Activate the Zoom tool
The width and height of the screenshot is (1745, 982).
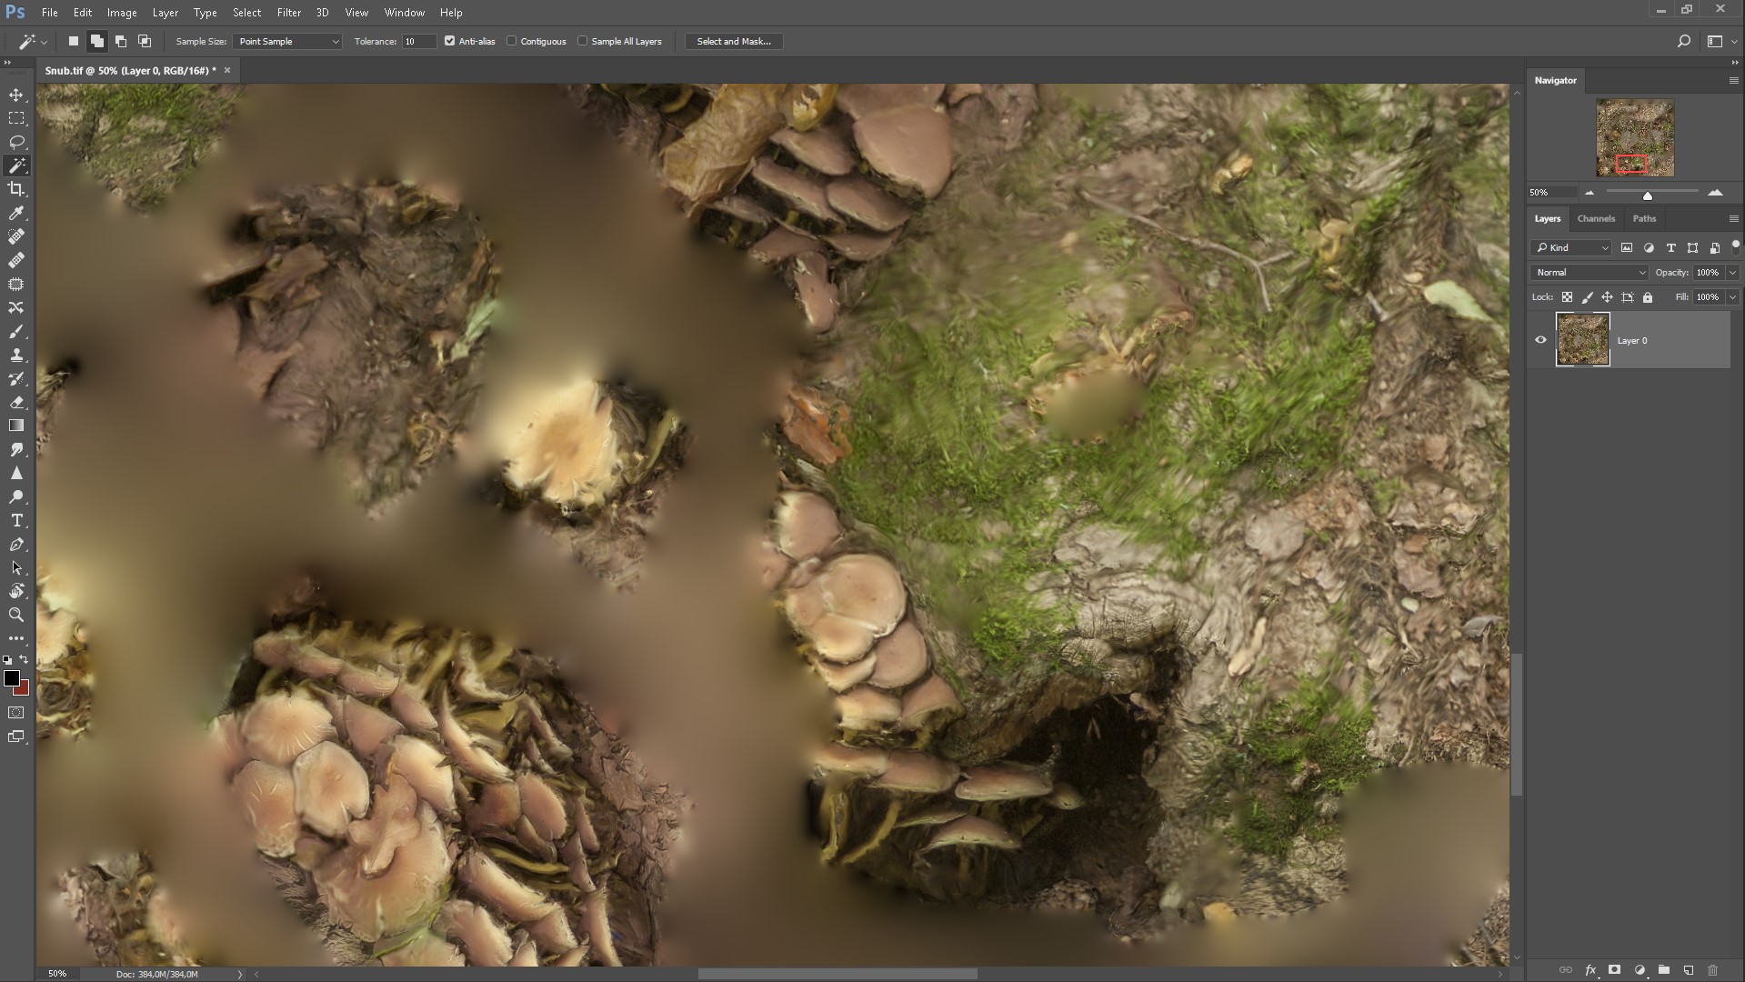pos(16,616)
